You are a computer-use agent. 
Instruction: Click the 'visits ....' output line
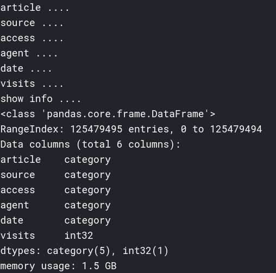[32, 84]
